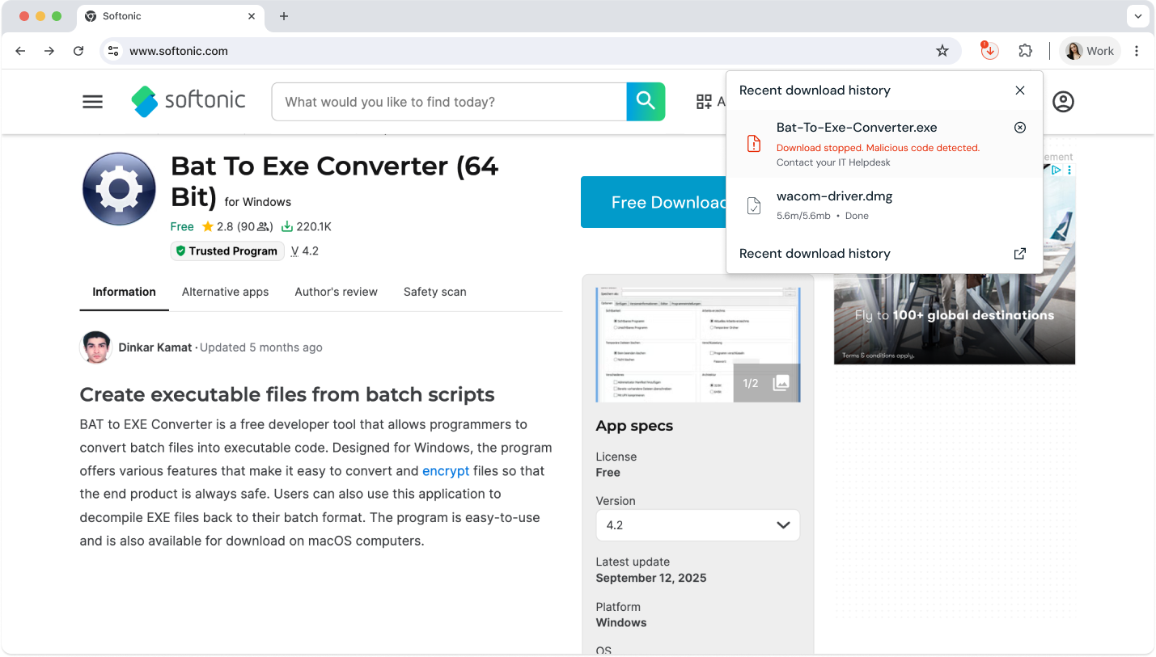Expand the Version 4.2 dropdown
This screenshot has height=657, width=1156.
pos(698,525)
